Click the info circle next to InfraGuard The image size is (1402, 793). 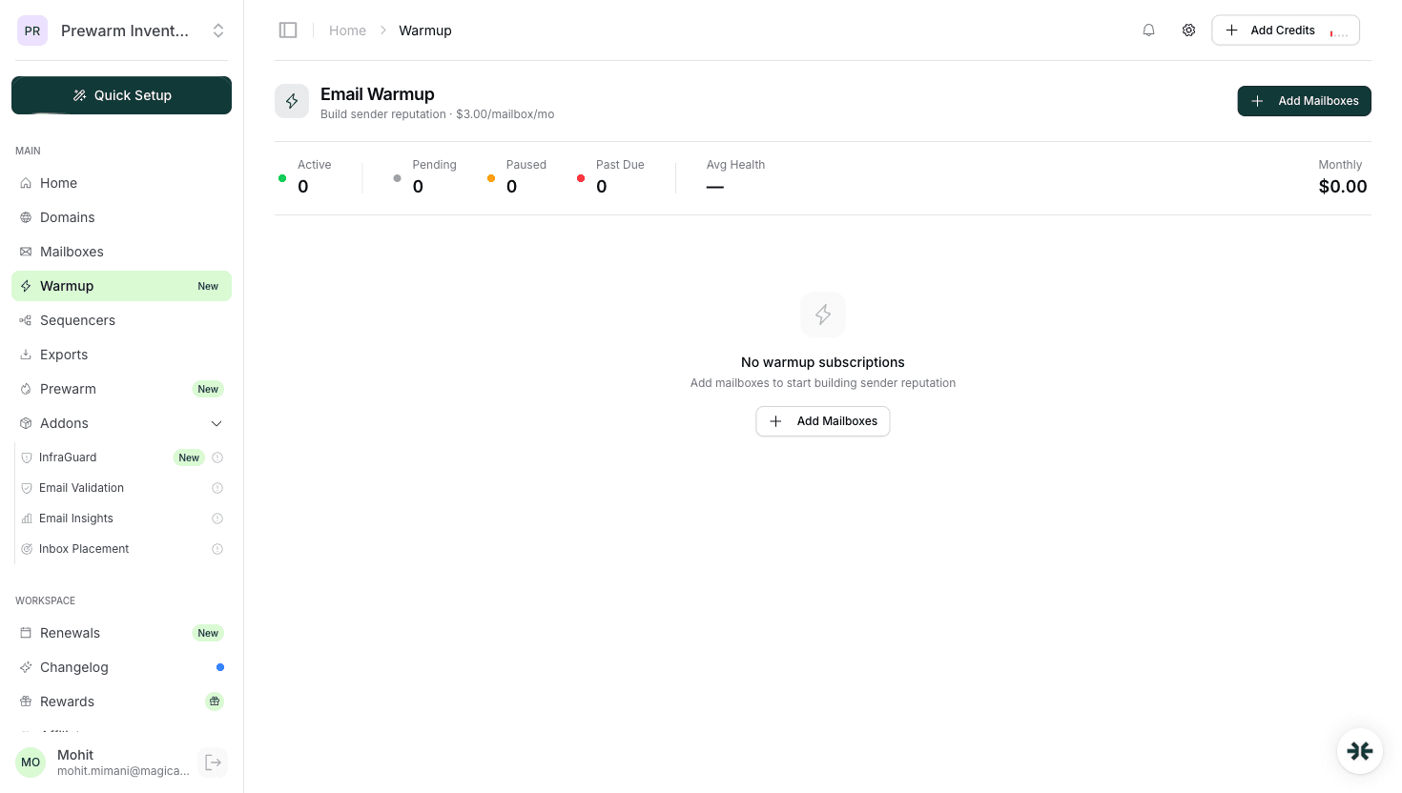(x=216, y=457)
